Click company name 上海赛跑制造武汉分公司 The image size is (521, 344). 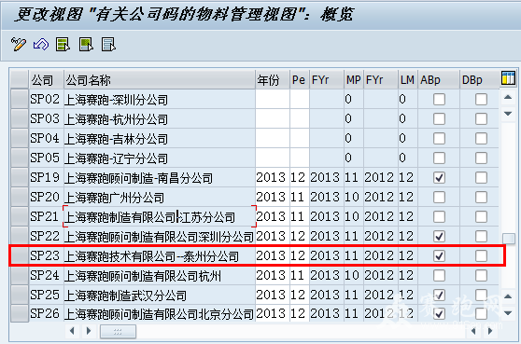[126, 296]
